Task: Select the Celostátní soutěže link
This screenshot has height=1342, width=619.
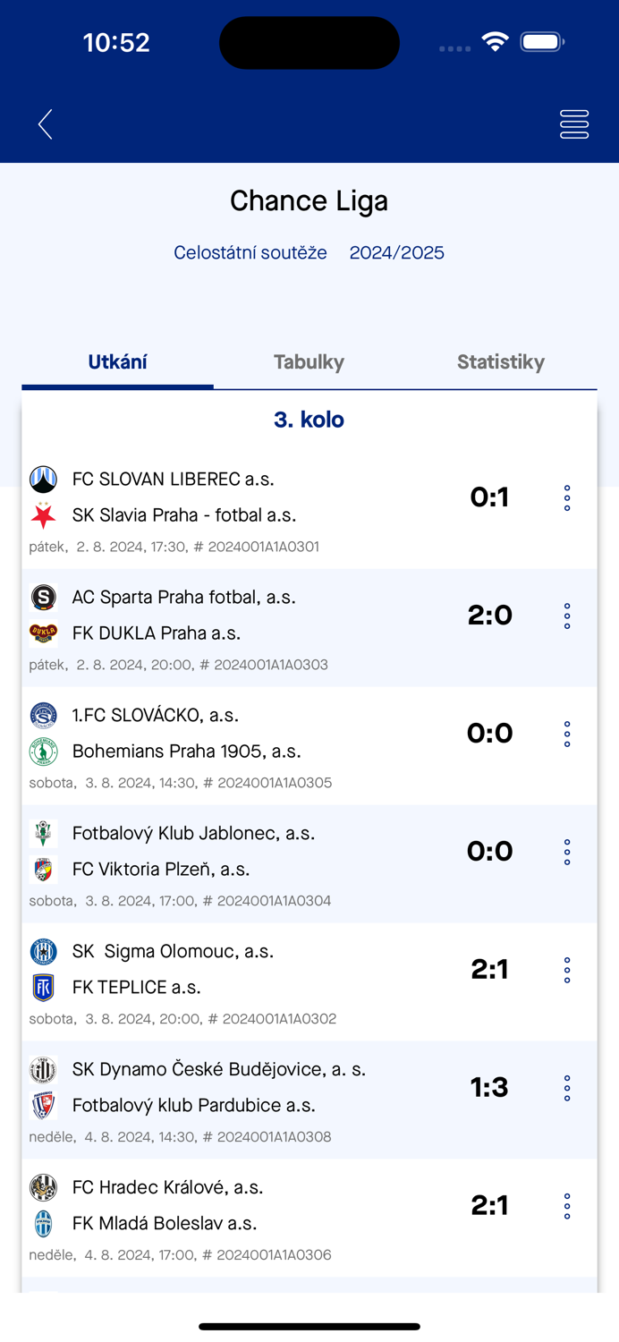Action: pos(250,252)
